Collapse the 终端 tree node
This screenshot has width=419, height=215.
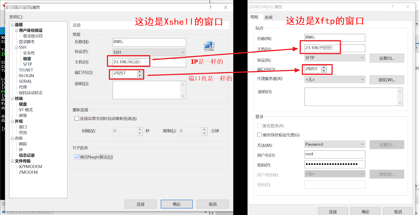pyautogui.click(x=12, y=99)
